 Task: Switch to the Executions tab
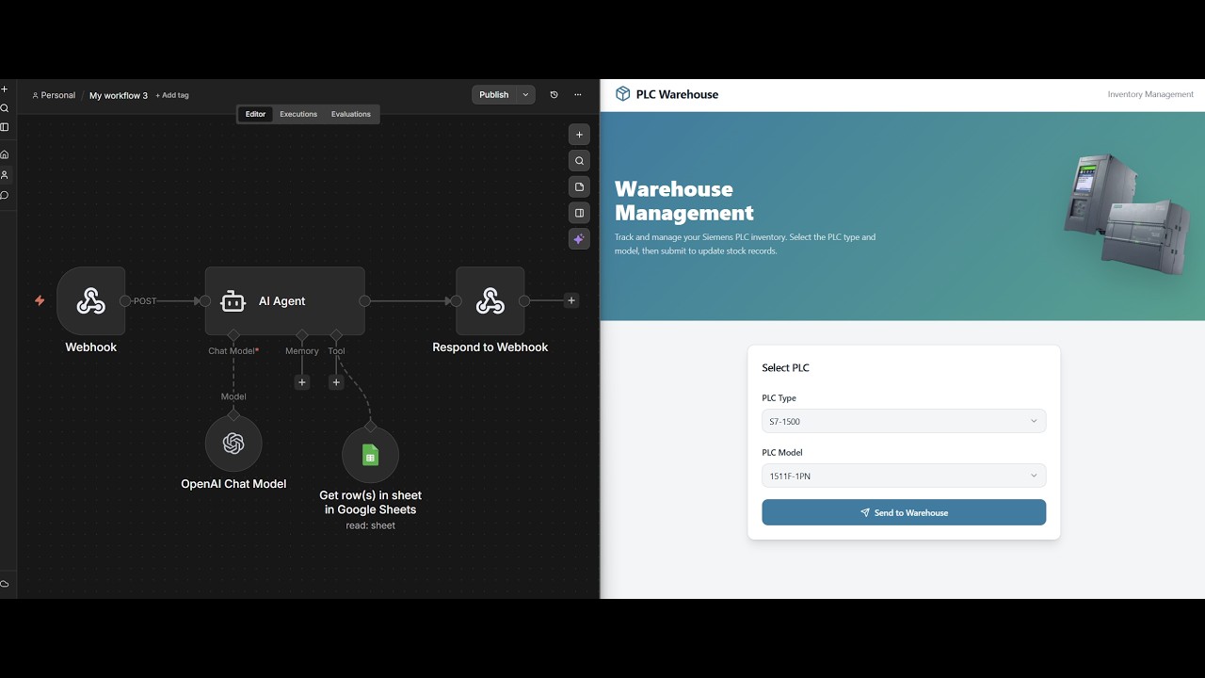298,114
